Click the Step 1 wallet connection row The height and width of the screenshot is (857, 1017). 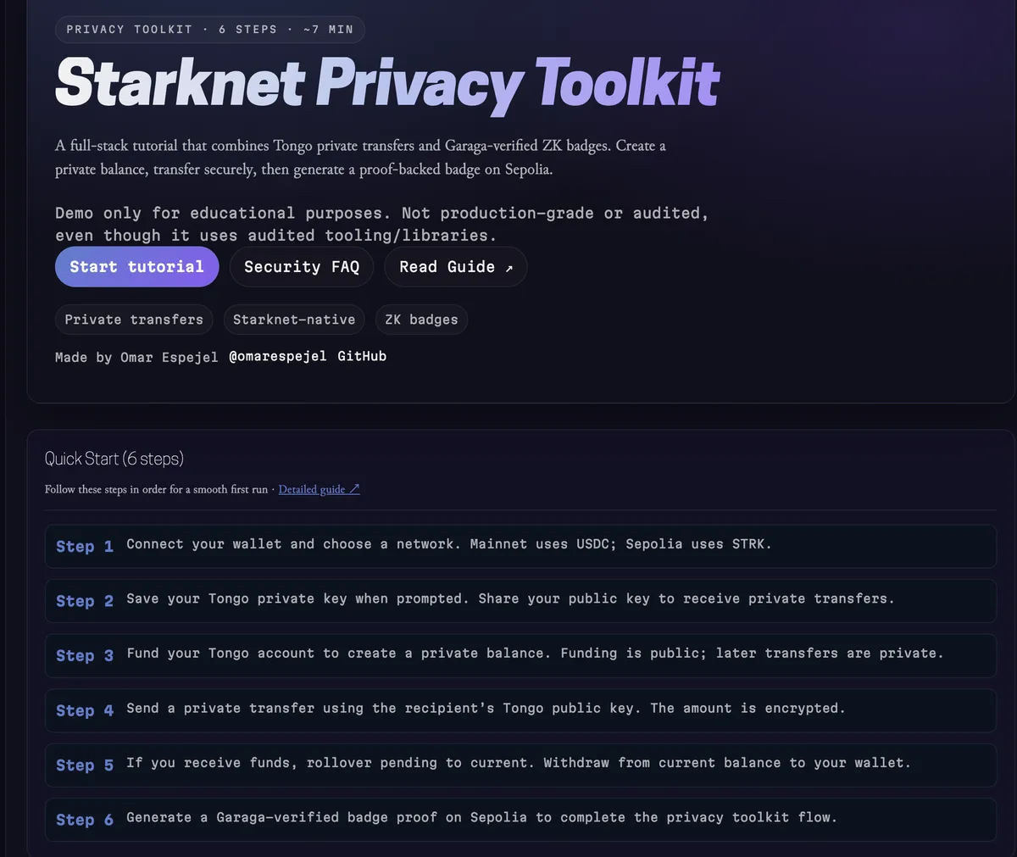click(520, 546)
